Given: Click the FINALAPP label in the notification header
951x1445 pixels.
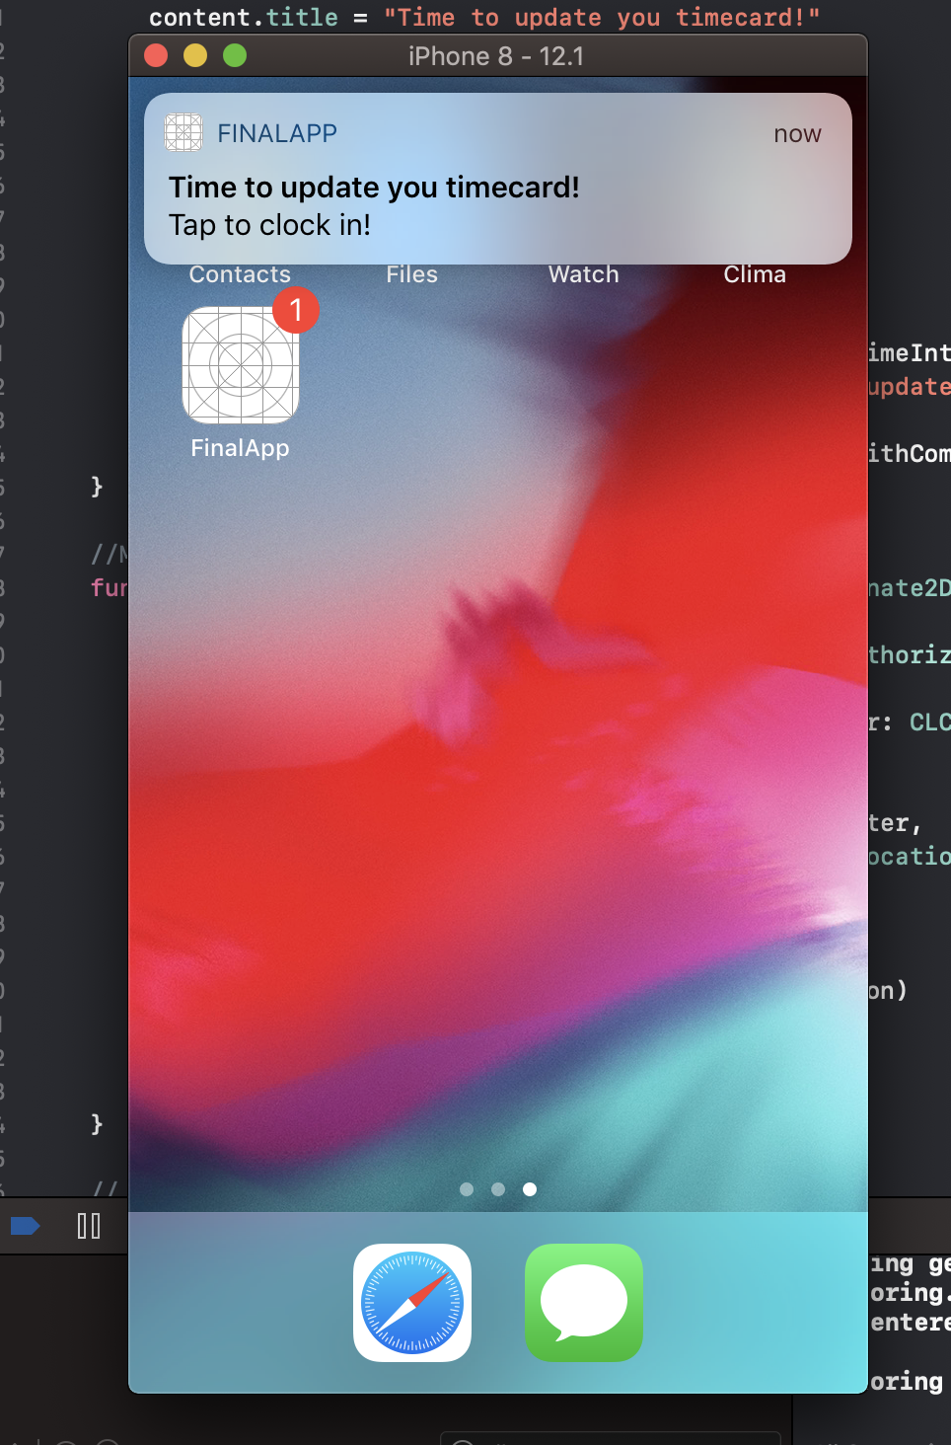Looking at the screenshot, I should click(277, 132).
